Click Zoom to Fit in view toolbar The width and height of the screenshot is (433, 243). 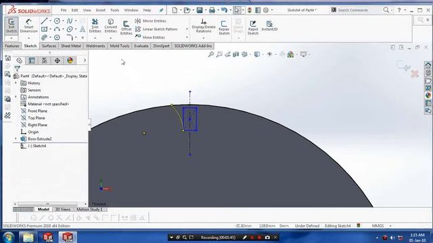coord(211,54)
